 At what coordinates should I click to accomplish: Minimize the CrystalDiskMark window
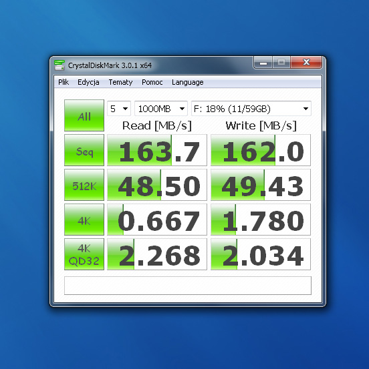coord(263,63)
